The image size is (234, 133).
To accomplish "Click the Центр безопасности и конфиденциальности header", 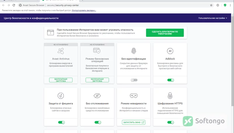I will tap(31, 18).
